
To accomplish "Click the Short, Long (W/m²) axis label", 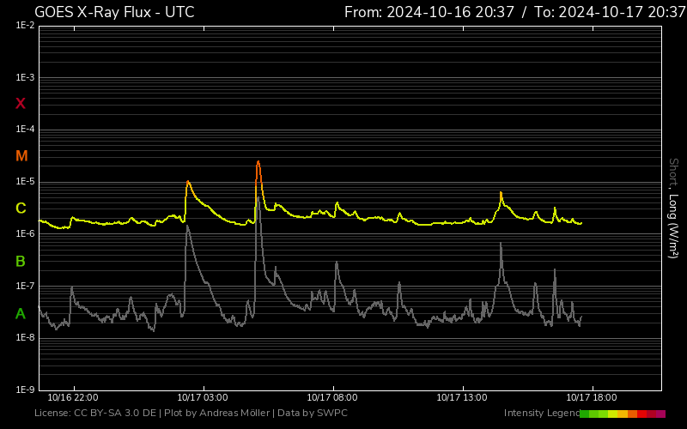I will click(673, 208).
